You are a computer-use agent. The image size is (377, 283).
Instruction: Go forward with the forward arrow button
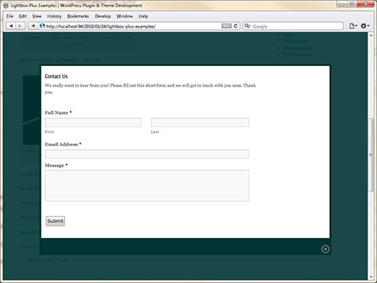[x=20, y=26]
